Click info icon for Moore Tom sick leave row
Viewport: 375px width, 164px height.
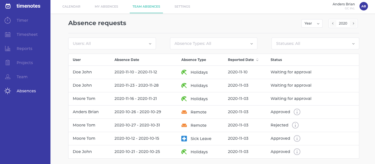pyautogui.click(x=297, y=138)
